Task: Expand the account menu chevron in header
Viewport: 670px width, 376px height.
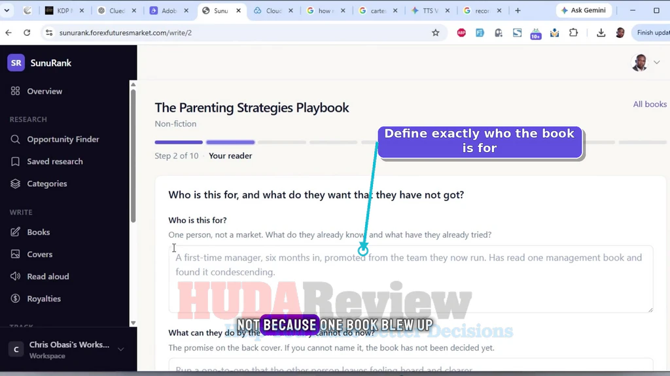Action: tap(657, 63)
